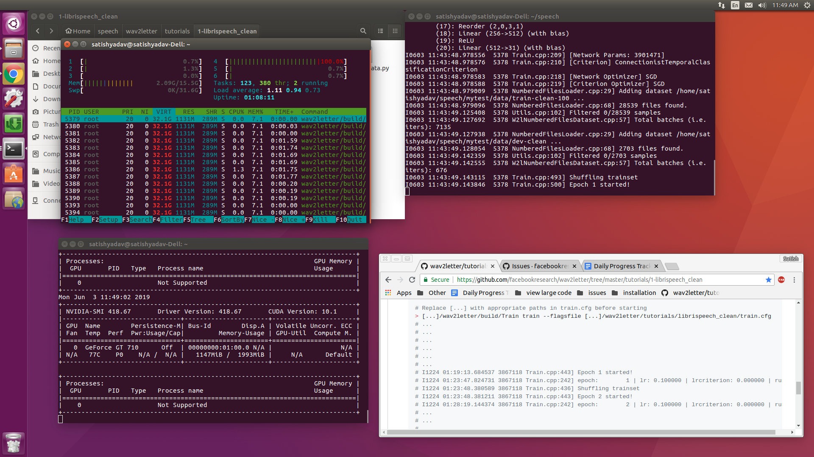The height and width of the screenshot is (457, 814).
Task: Click the search icon in the file manager toolbar
Action: pos(363,31)
